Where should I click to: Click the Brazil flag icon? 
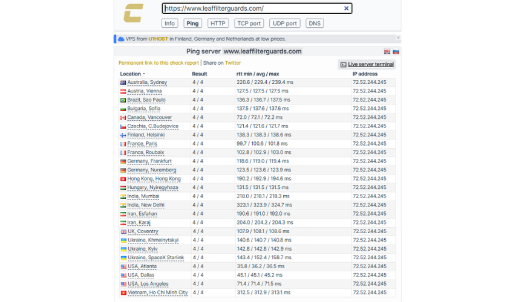(123, 100)
